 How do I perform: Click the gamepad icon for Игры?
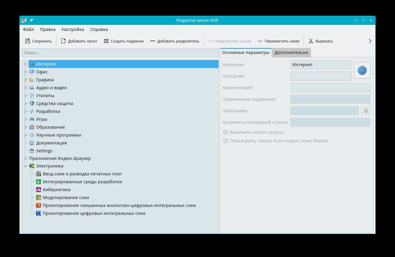click(x=32, y=119)
